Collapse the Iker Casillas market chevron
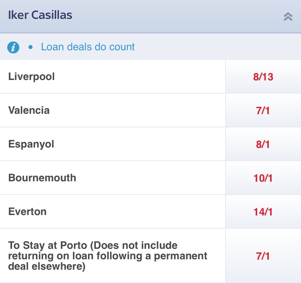Image resolution: width=301 pixels, height=283 pixels. pyautogui.click(x=288, y=16)
